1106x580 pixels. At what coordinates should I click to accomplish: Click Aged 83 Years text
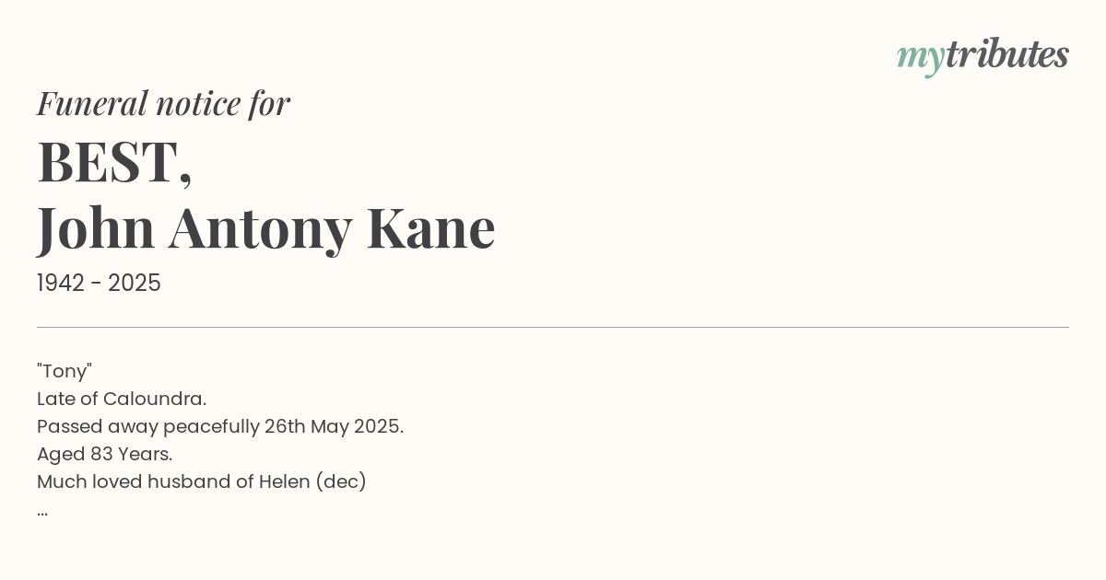tap(105, 454)
